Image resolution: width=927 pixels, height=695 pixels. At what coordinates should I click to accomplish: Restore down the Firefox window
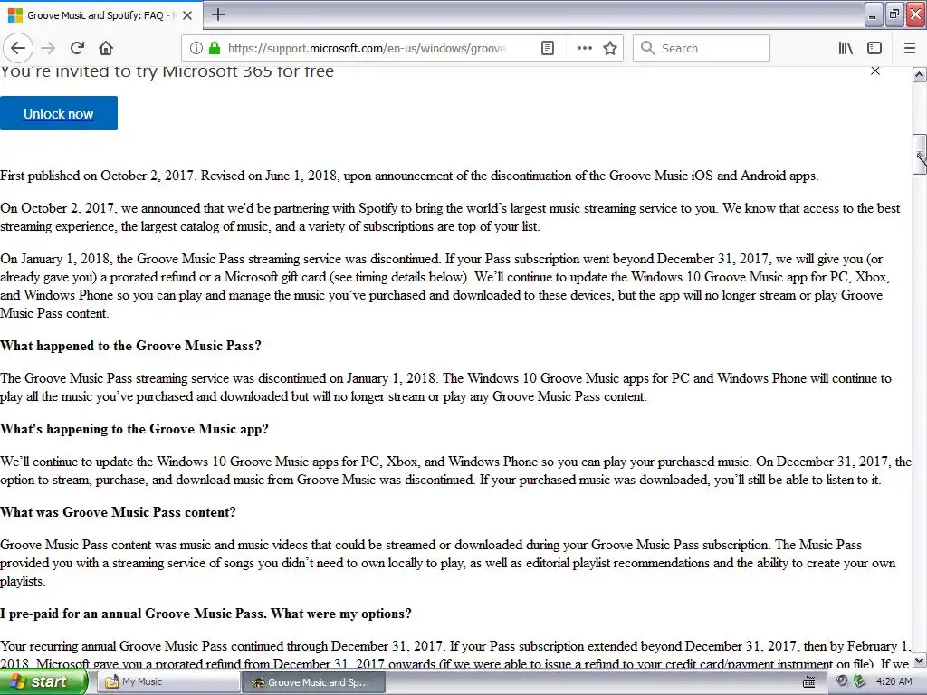894,14
